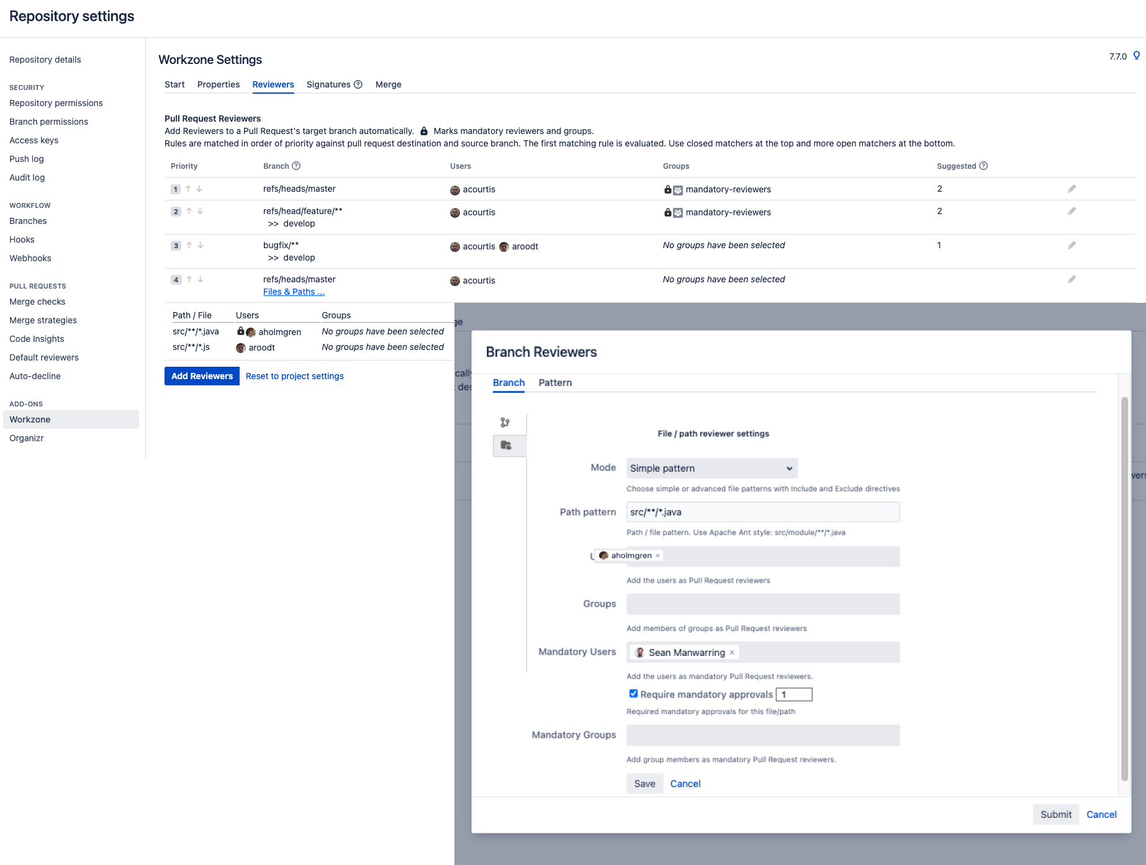
Task: Select the file/path folder icon in dialog
Action: (506, 446)
